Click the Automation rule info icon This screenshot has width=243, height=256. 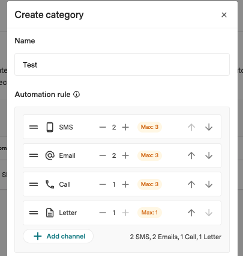coord(76,94)
